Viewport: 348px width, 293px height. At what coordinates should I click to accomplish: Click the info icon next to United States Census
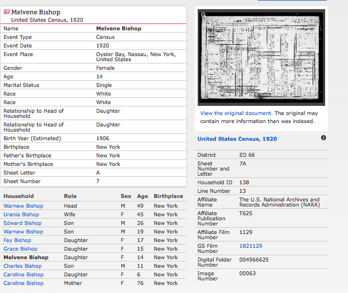tap(323, 138)
